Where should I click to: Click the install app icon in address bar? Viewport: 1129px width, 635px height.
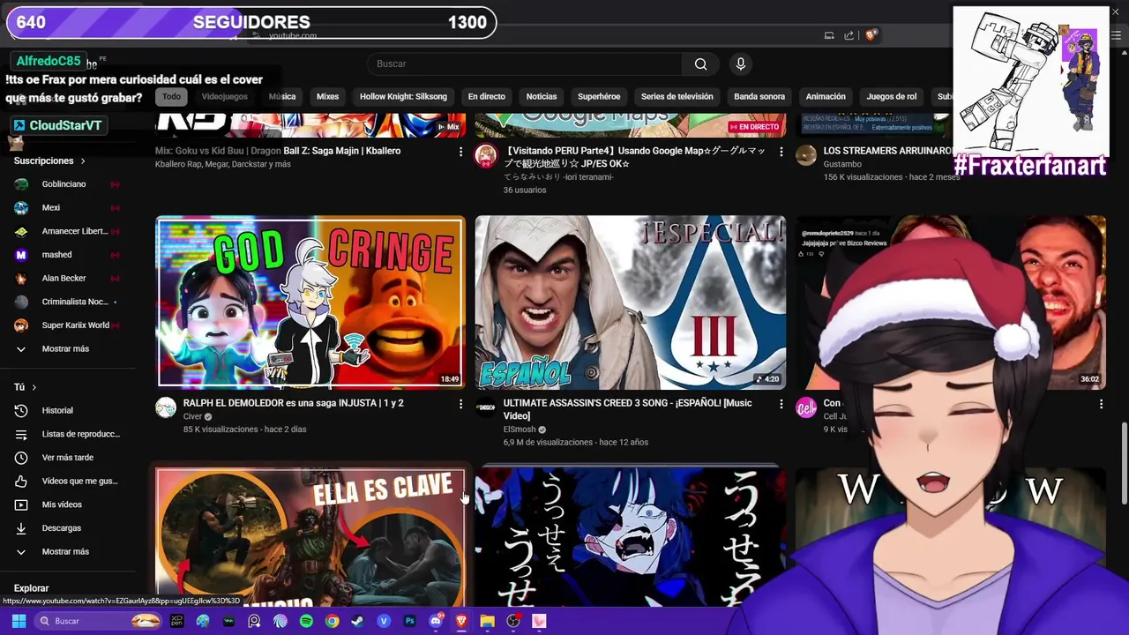pyautogui.click(x=829, y=35)
